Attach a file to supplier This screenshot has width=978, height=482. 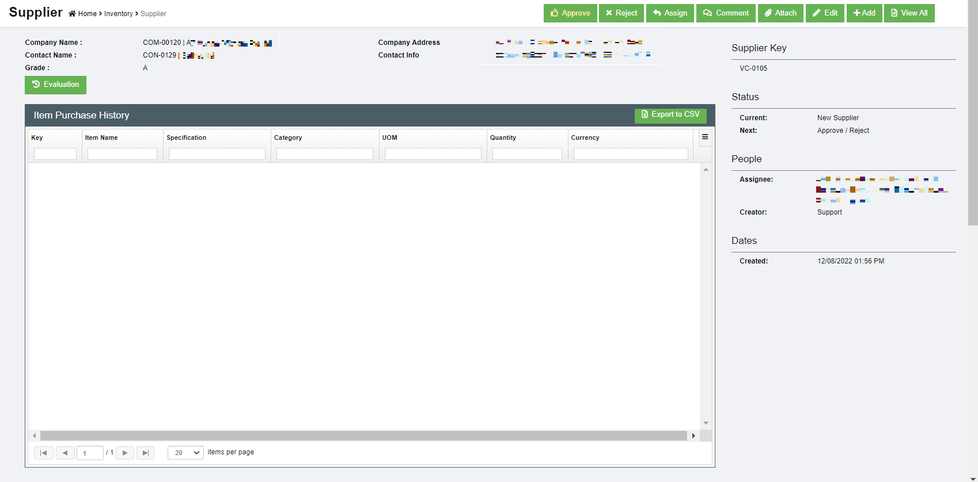point(780,13)
